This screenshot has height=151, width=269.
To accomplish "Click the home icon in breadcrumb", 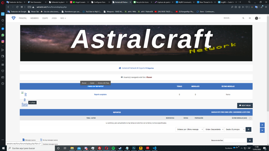I will [x=120, y=68].
